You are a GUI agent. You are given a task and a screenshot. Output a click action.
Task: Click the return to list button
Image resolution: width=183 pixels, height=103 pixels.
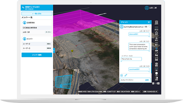tap(37, 14)
